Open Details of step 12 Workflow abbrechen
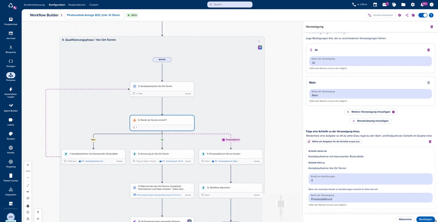The width and height of the screenshot is (438, 222). pos(257,195)
